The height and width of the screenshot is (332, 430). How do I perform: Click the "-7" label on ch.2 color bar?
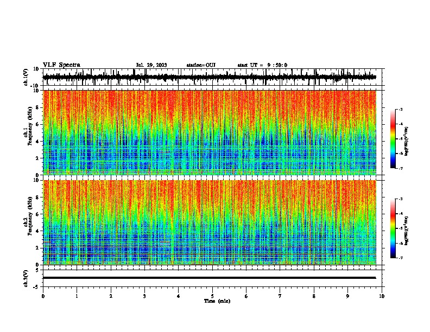(400, 258)
